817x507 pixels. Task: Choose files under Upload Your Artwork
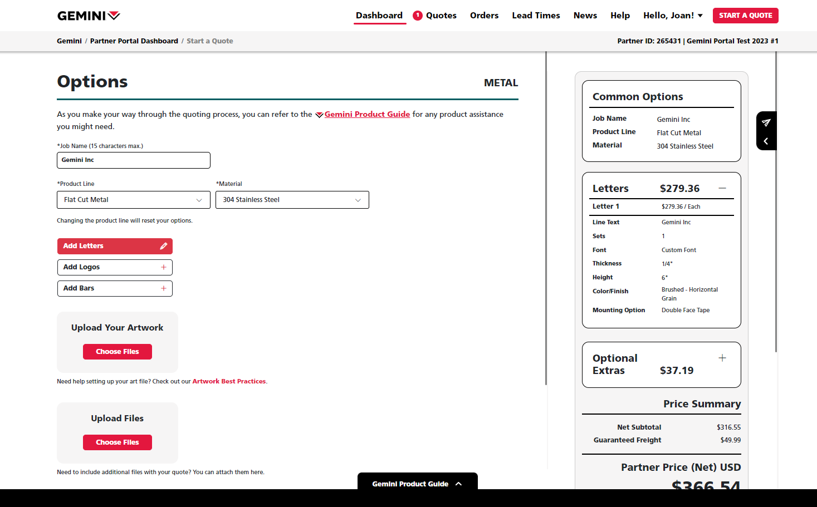118,352
